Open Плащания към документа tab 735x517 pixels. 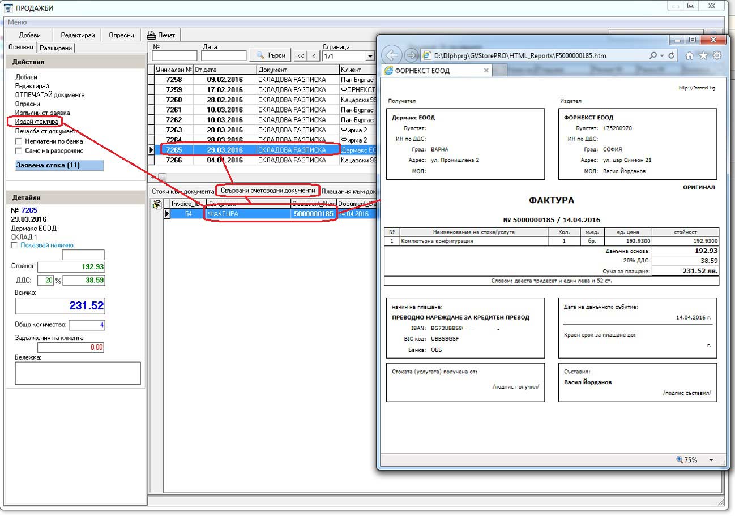point(348,191)
